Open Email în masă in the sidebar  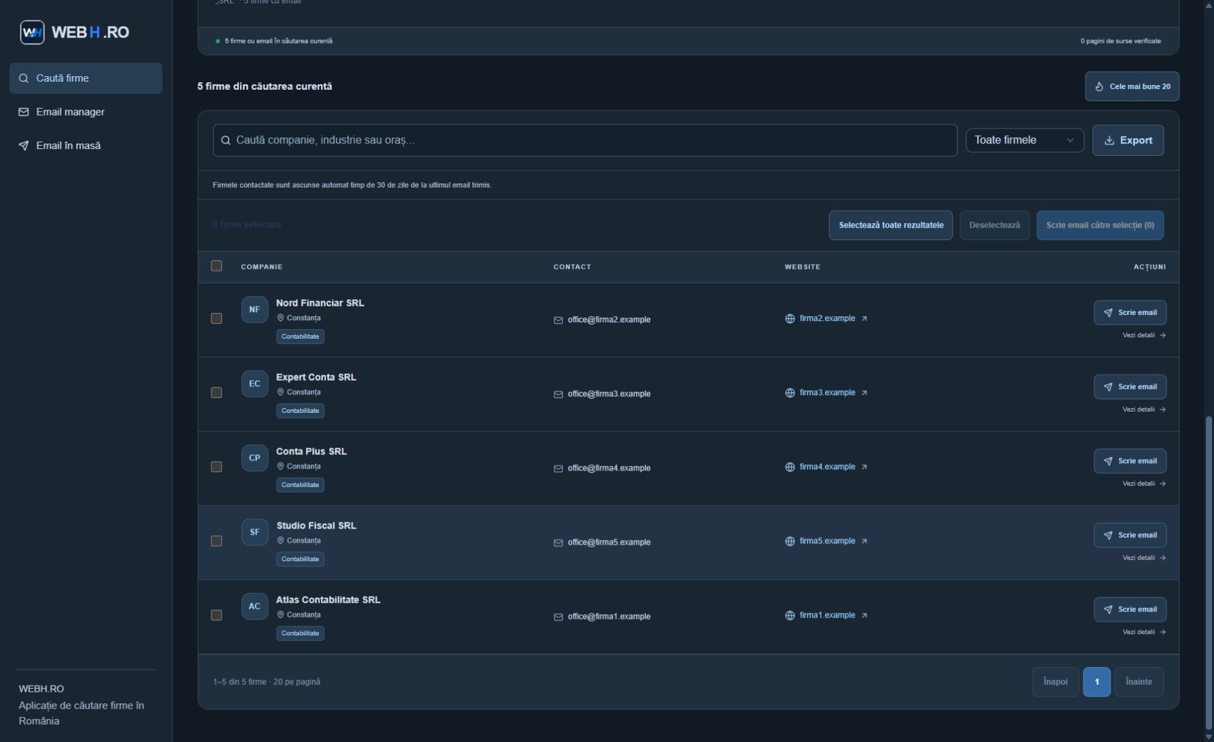86,146
